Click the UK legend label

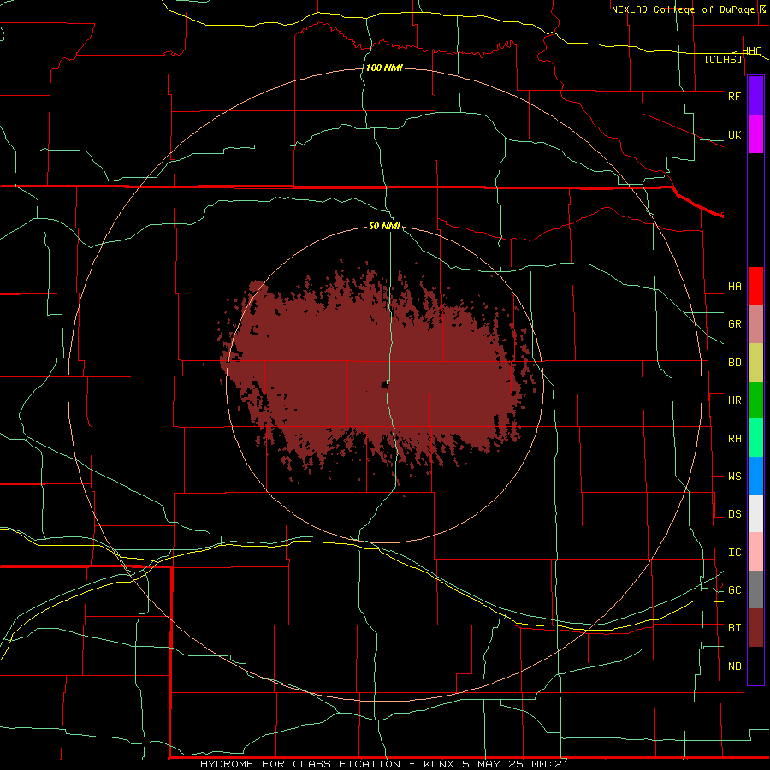point(734,134)
